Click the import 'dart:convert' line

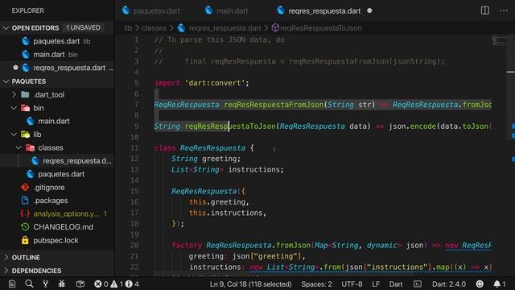pyautogui.click(x=202, y=83)
